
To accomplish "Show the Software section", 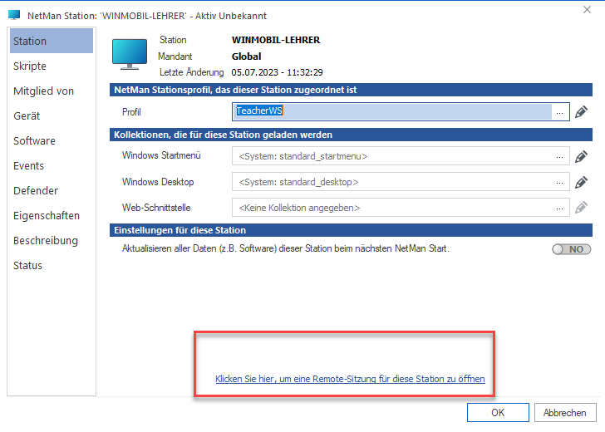I will [52, 140].
